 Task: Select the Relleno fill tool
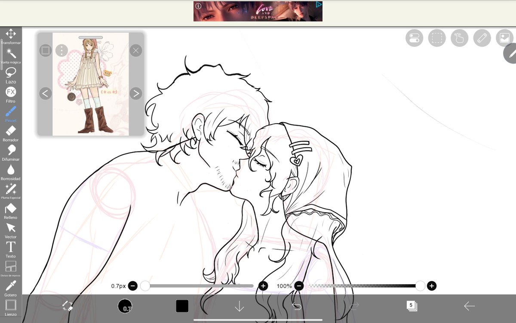tap(11, 211)
